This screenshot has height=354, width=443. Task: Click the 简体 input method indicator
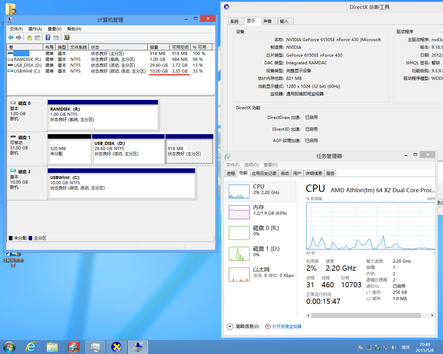406,347
